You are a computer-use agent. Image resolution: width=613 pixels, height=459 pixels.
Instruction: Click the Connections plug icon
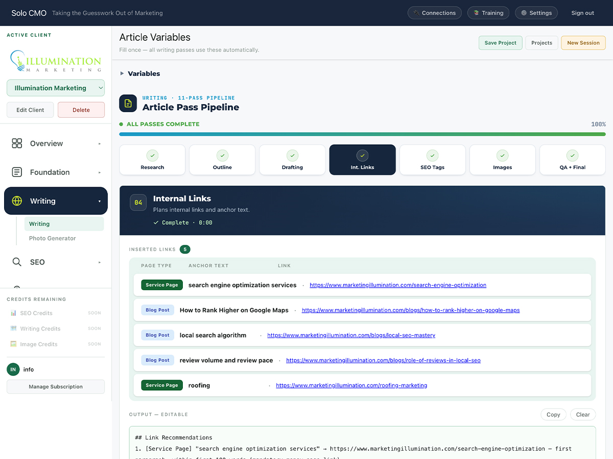(416, 13)
